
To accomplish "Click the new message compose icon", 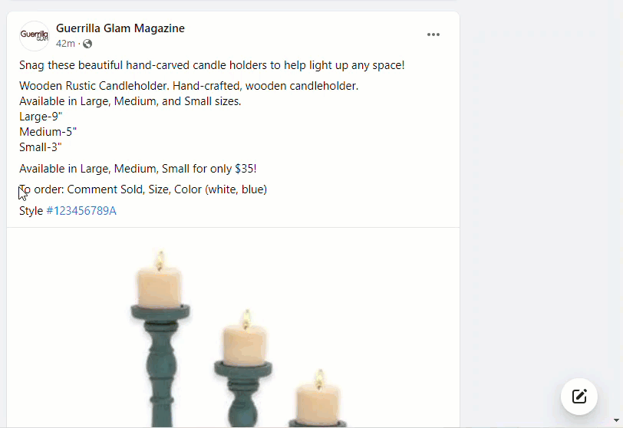I will pyautogui.click(x=579, y=397).
